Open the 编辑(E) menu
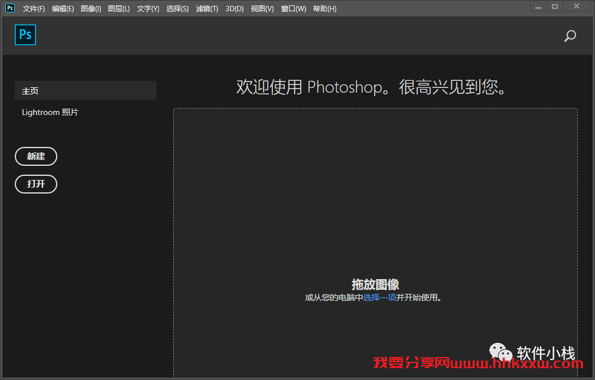Screen dimensions: 595x380 pos(63,9)
